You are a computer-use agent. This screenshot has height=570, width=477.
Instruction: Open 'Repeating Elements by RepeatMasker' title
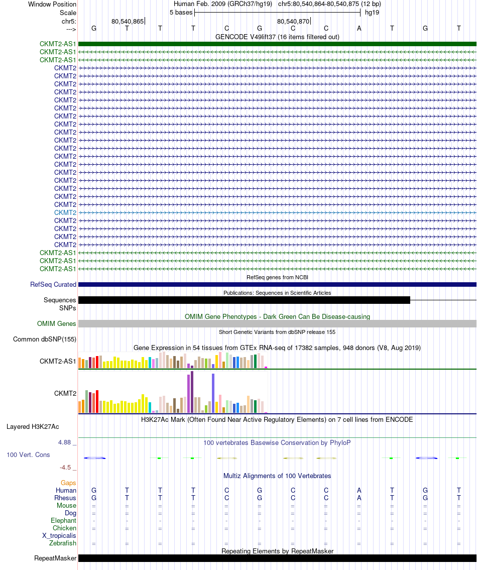coord(277,551)
